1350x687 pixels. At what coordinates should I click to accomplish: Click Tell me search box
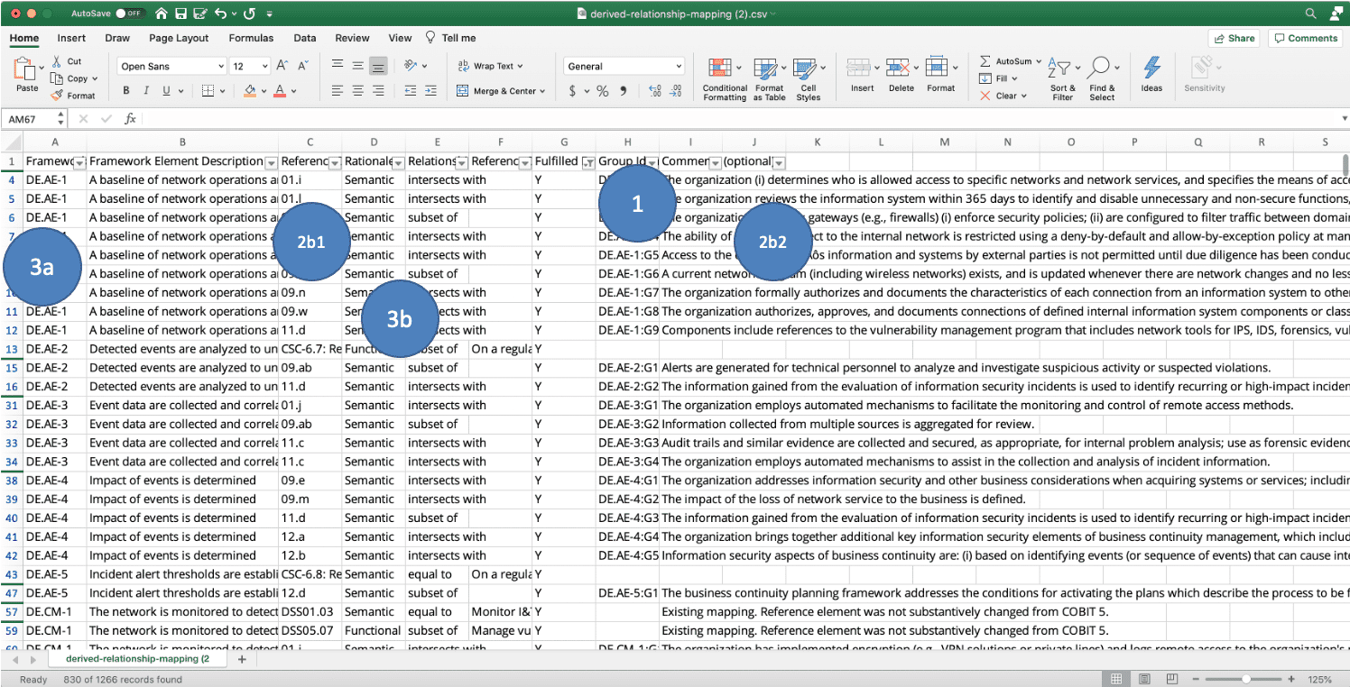pyautogui.click(x=450, y=38)
